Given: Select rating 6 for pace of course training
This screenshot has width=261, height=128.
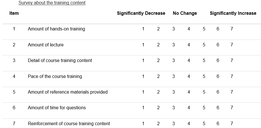Looking at the screenshot, I should (x=218, y=76).
